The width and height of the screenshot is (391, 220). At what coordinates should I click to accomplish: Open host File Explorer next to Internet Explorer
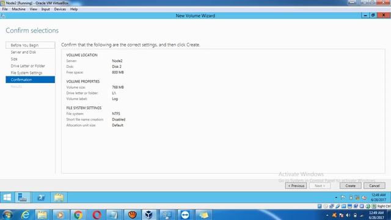click(x=42, y=215)
